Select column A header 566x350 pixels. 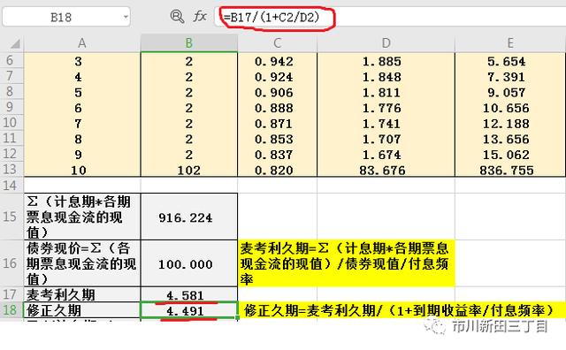[82, 43]
